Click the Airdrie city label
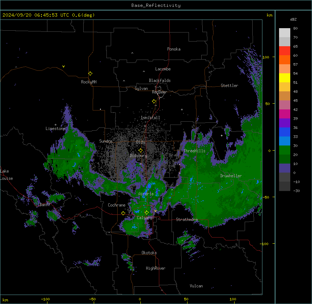312x304 pixels. pos(146,194)
